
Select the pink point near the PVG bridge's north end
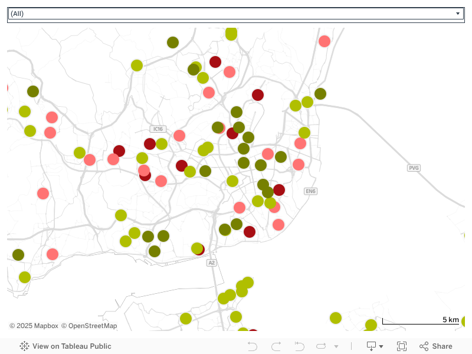point(324,41)
